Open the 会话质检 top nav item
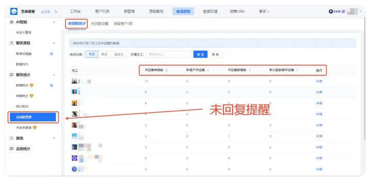Image resolution: width=371 pixels, height=187 pixels. click(x=183, y=11)
